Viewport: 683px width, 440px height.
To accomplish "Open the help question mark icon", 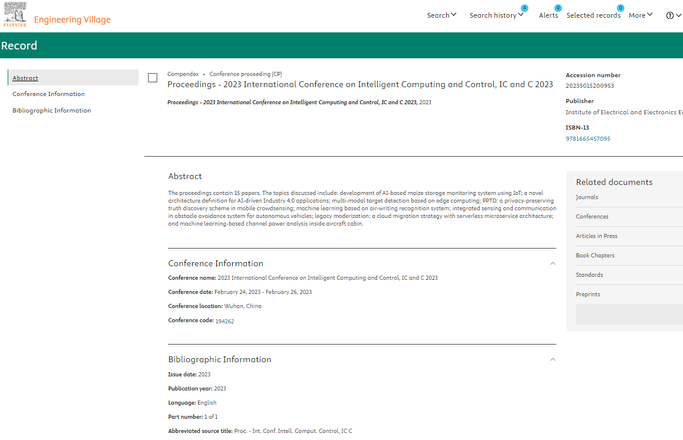I will click(x=669, y=15).
